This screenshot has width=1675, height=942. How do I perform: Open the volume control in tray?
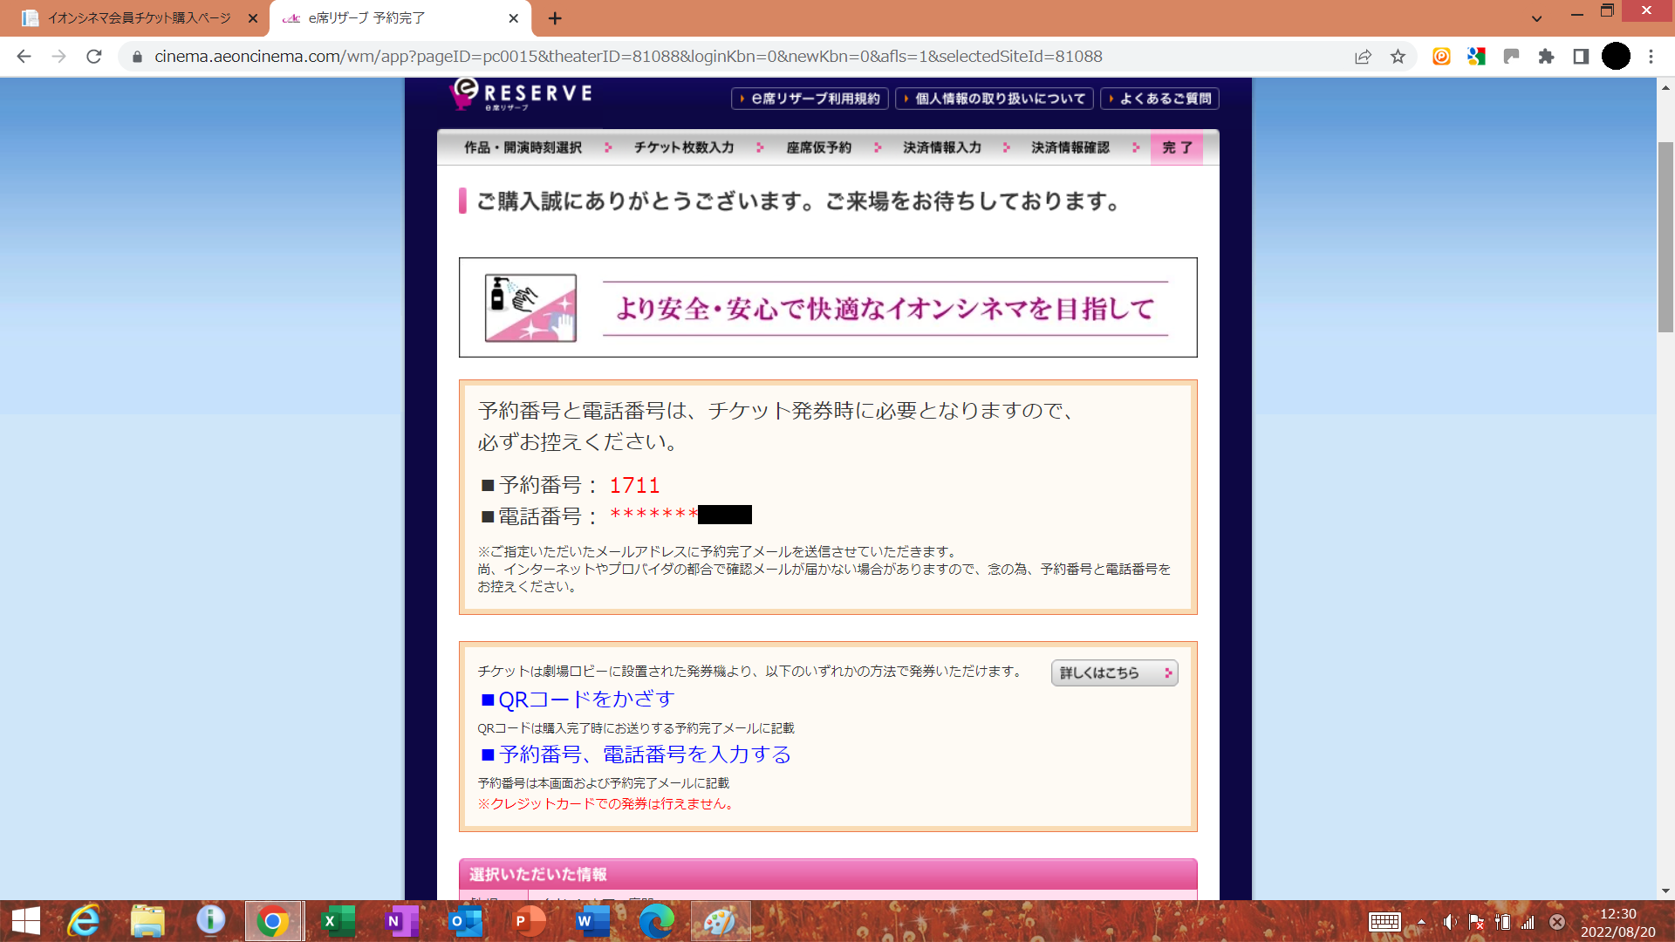[x=1449, y=921]
